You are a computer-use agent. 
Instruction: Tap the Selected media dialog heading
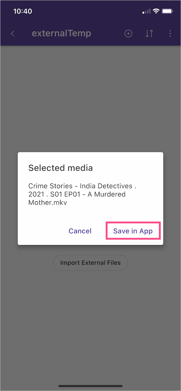click(x=60, y=168)
